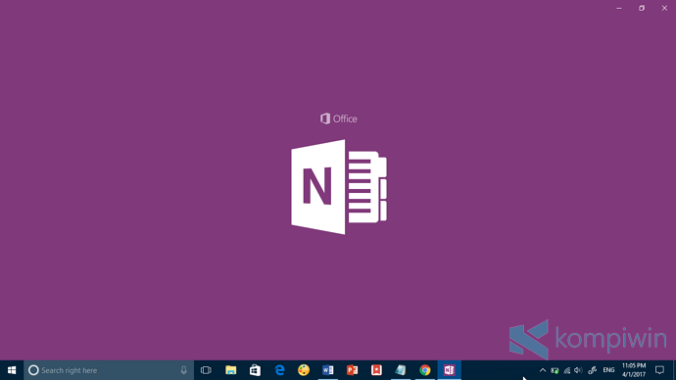The image size is (676, 380).
Task: Switch to PowerPoint on the taskbar
Action: click(353, 370)
